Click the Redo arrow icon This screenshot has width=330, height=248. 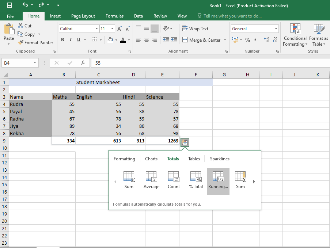pos(41,5)
